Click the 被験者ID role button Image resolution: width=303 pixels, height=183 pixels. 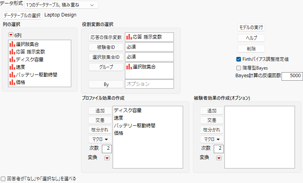106,47
